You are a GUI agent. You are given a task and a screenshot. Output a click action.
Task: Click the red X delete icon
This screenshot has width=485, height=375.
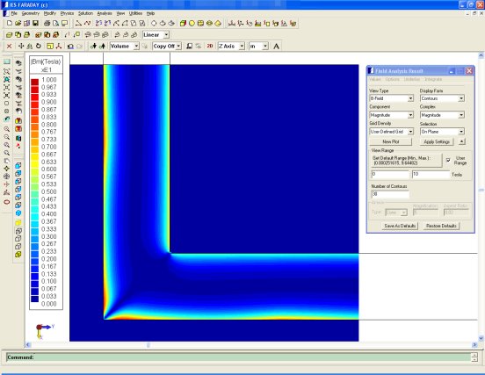tap(10, 46)
